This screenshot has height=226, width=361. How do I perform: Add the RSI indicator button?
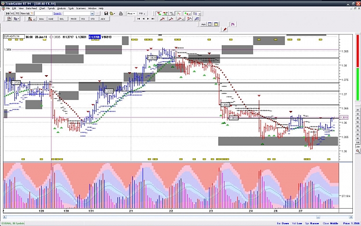point(83,19)
